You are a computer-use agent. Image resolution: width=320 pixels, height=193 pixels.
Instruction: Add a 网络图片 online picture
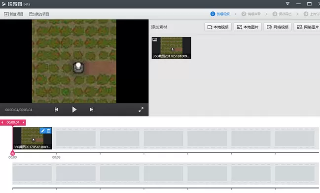(x=307, y=27)
